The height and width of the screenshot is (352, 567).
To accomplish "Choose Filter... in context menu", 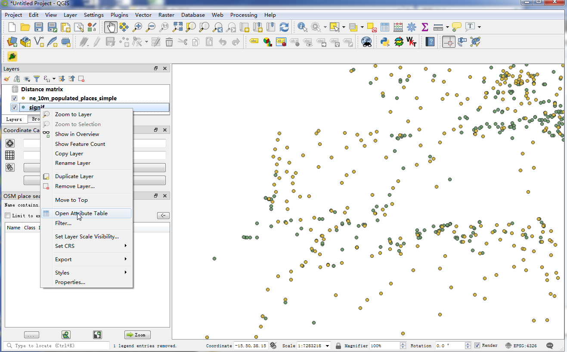I will point(87,223).
